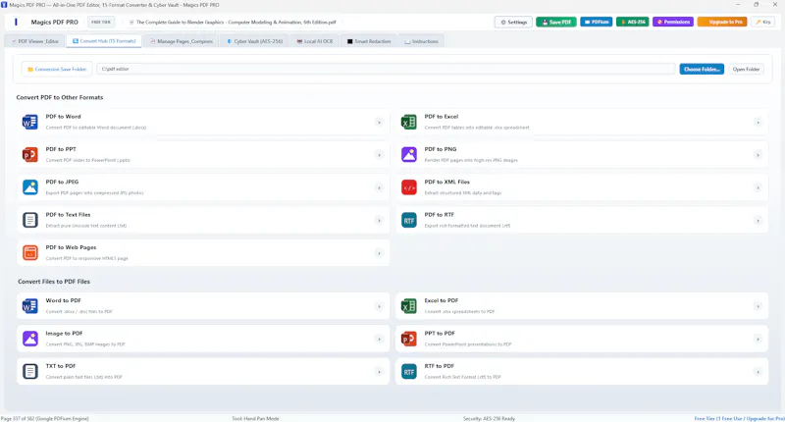Screen dimensions: 785x422
Task: Click the Image to PDF icon
Action: click(30, 339)
